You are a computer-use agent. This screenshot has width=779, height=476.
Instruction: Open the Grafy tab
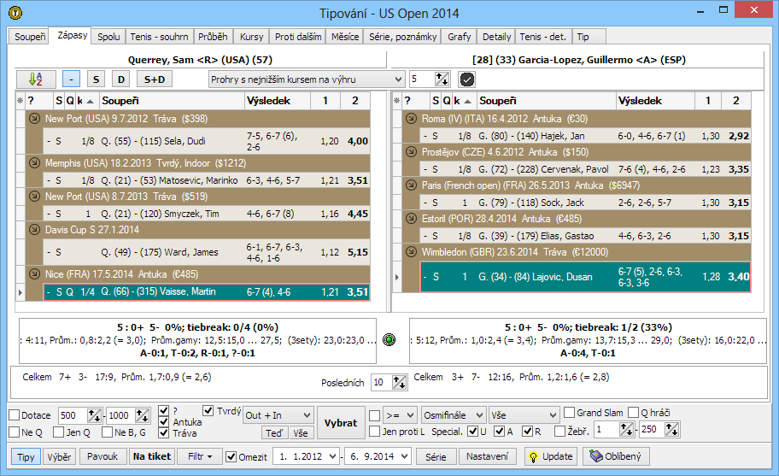click(459, 37)
